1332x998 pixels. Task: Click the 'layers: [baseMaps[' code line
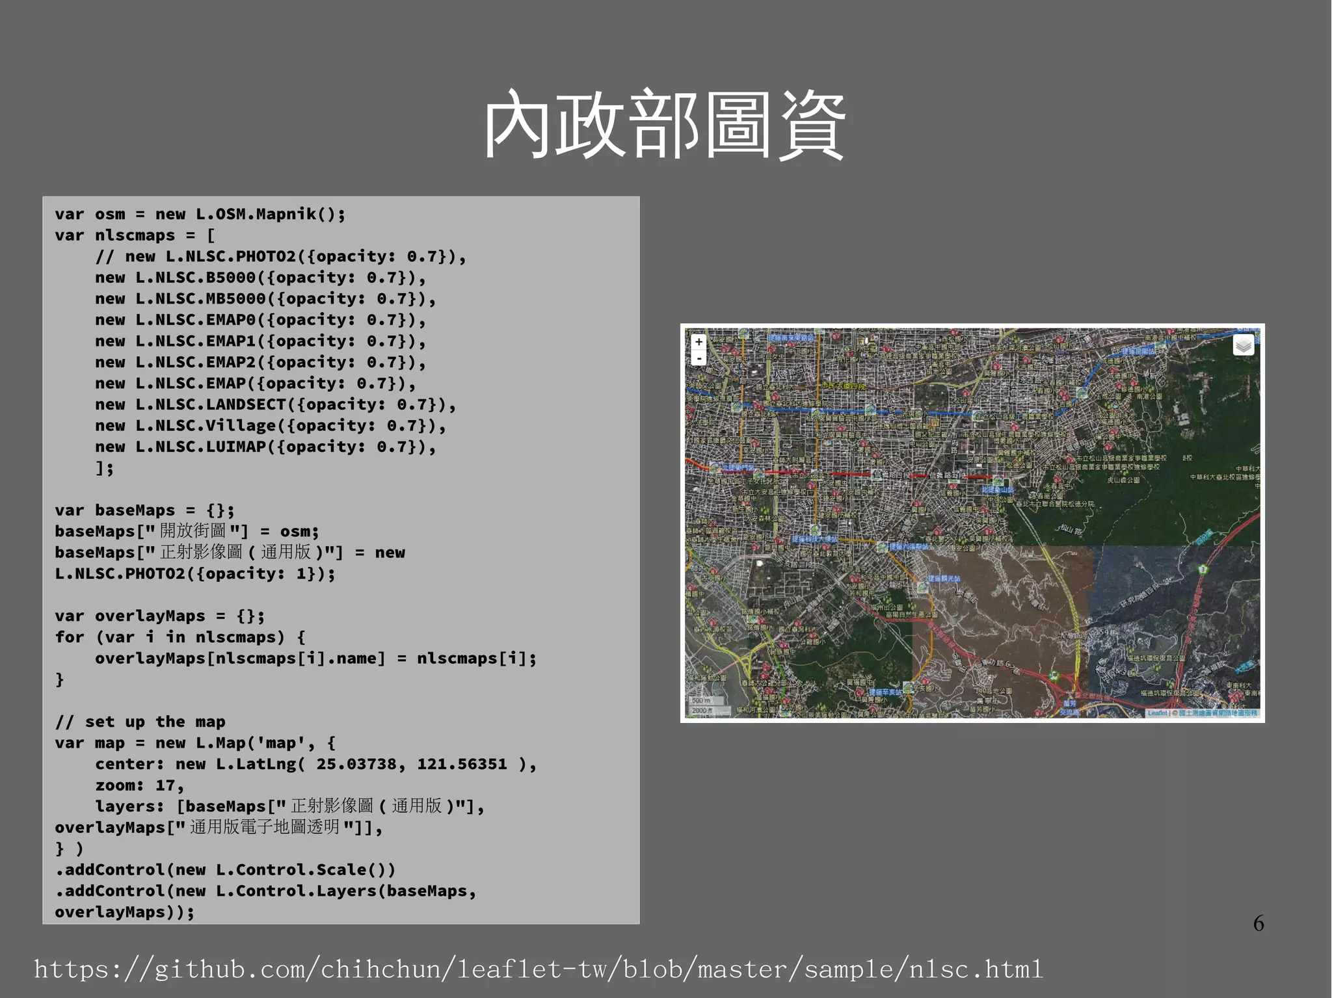290,806
